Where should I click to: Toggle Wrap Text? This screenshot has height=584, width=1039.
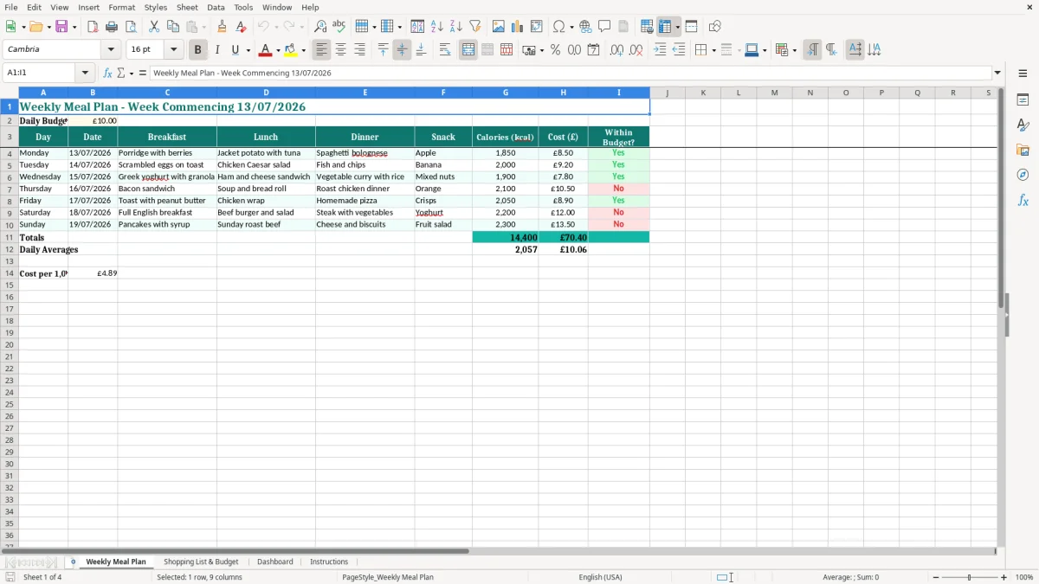[x=445, y=50]
